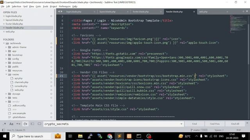
Task: Click the master git branch indicator
Action: pos(196,130)
